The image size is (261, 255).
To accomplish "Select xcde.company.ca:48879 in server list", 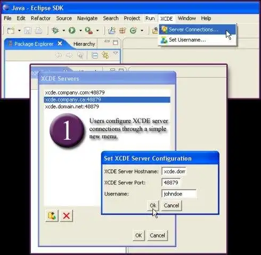I will [x=107, y=99].
